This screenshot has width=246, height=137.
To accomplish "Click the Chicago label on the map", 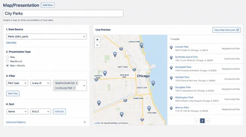I will [143, 76].
